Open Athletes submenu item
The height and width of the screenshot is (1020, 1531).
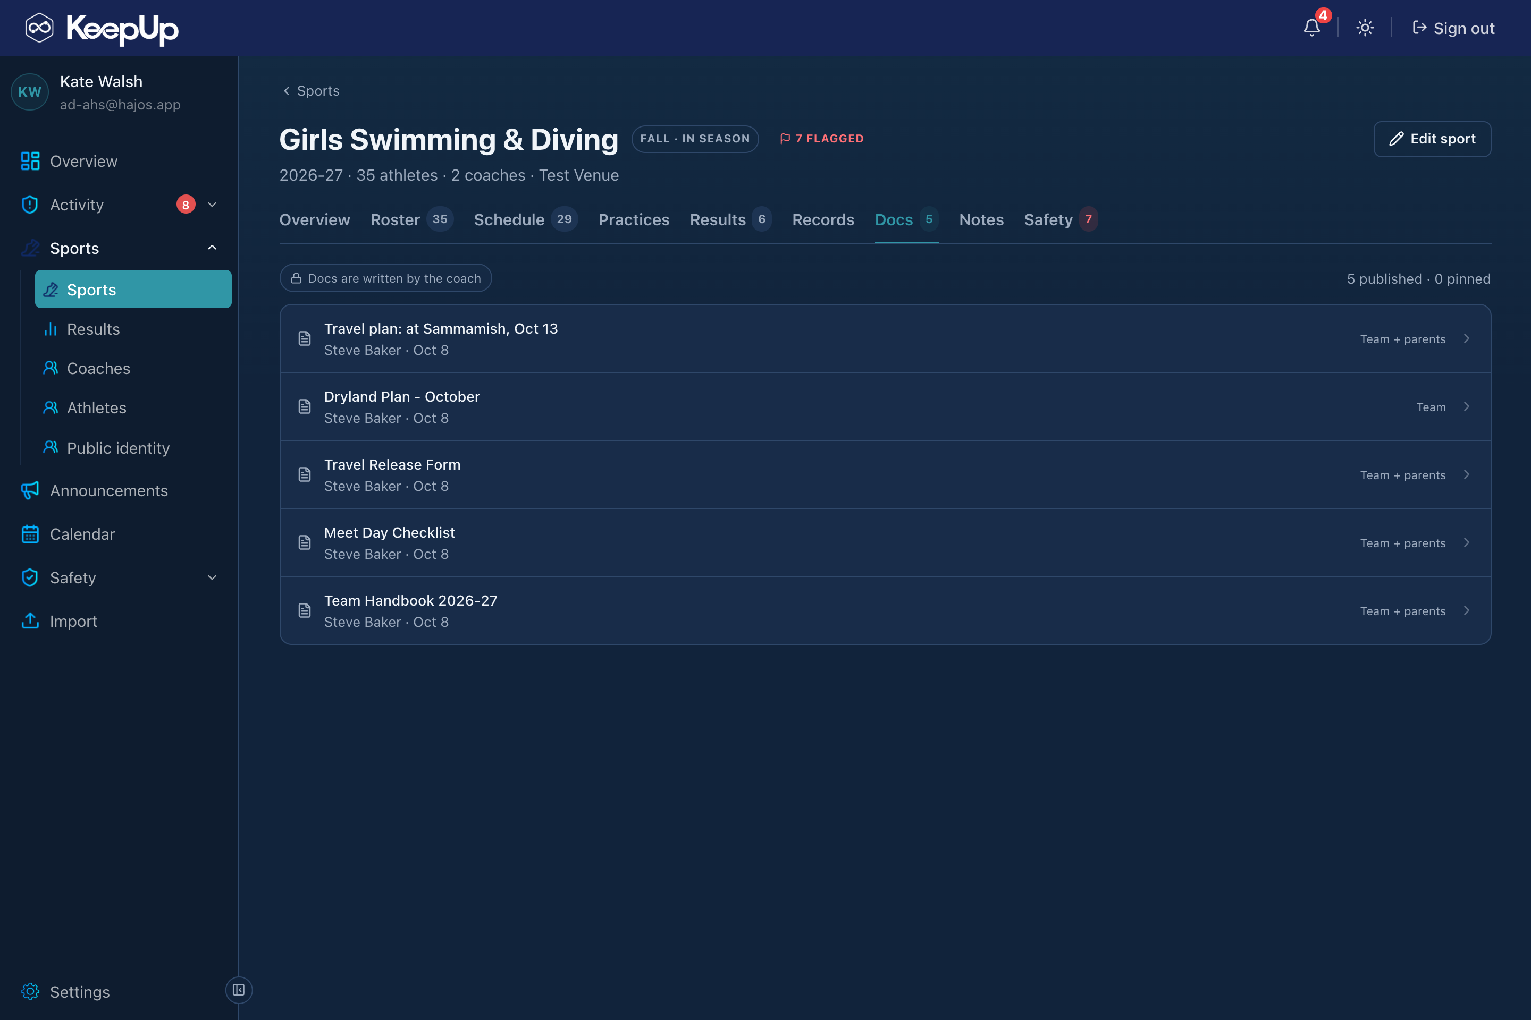[96, 408]
